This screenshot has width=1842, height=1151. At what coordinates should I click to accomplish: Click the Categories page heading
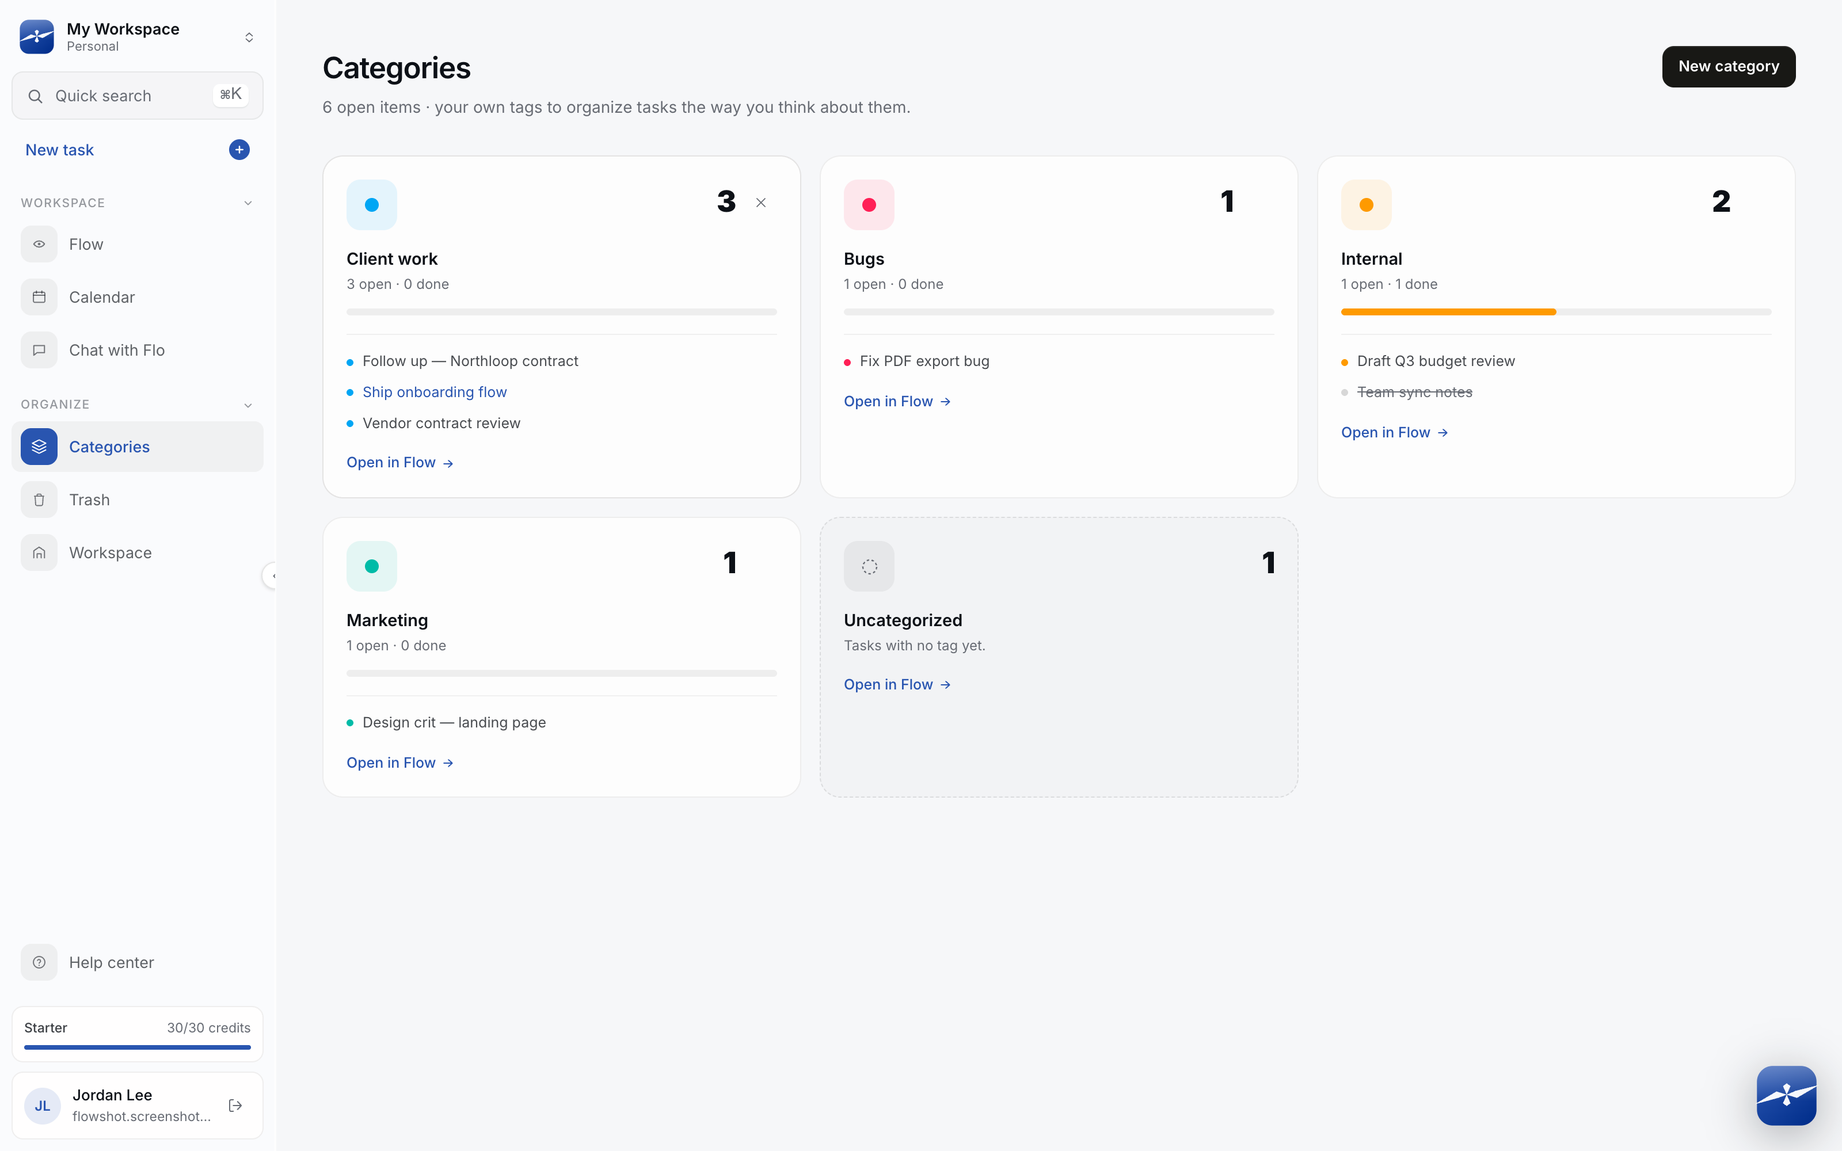pos(397,68)
